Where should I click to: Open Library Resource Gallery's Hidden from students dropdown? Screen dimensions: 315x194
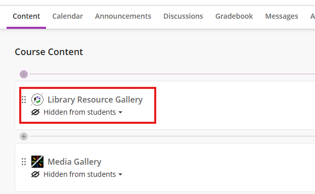[x=83, y=112]
